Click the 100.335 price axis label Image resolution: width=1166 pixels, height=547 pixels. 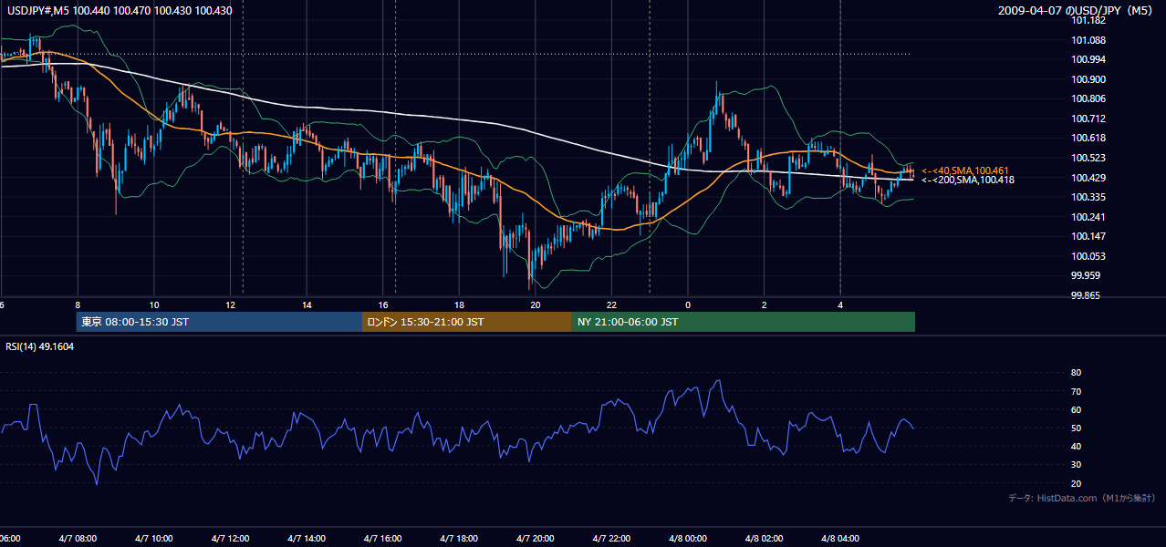point(1088,197)
